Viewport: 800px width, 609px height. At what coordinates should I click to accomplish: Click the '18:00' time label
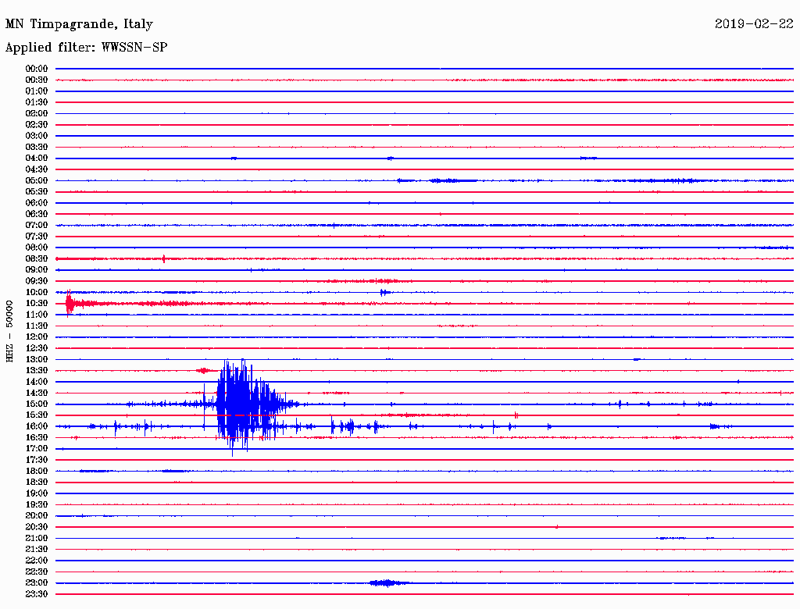point(36,471)
